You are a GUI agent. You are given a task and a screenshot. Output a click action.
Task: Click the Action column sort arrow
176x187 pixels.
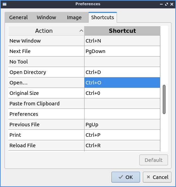click(x=81, y=31)
